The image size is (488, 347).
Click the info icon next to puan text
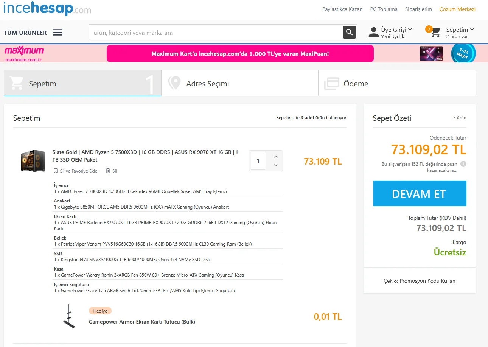click(463, 164)
